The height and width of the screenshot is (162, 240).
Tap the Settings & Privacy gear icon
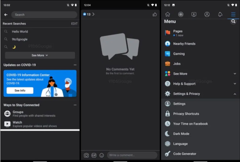[x=167, y=94]
